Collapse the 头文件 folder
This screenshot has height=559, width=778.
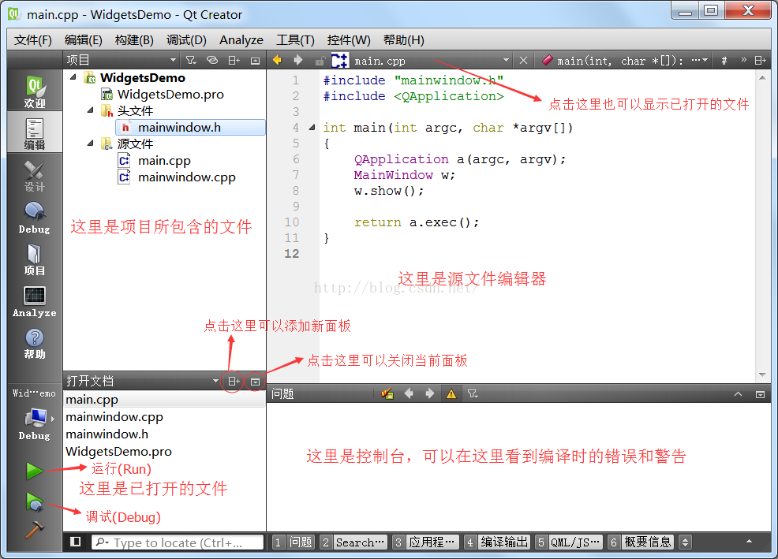(90, 110)
